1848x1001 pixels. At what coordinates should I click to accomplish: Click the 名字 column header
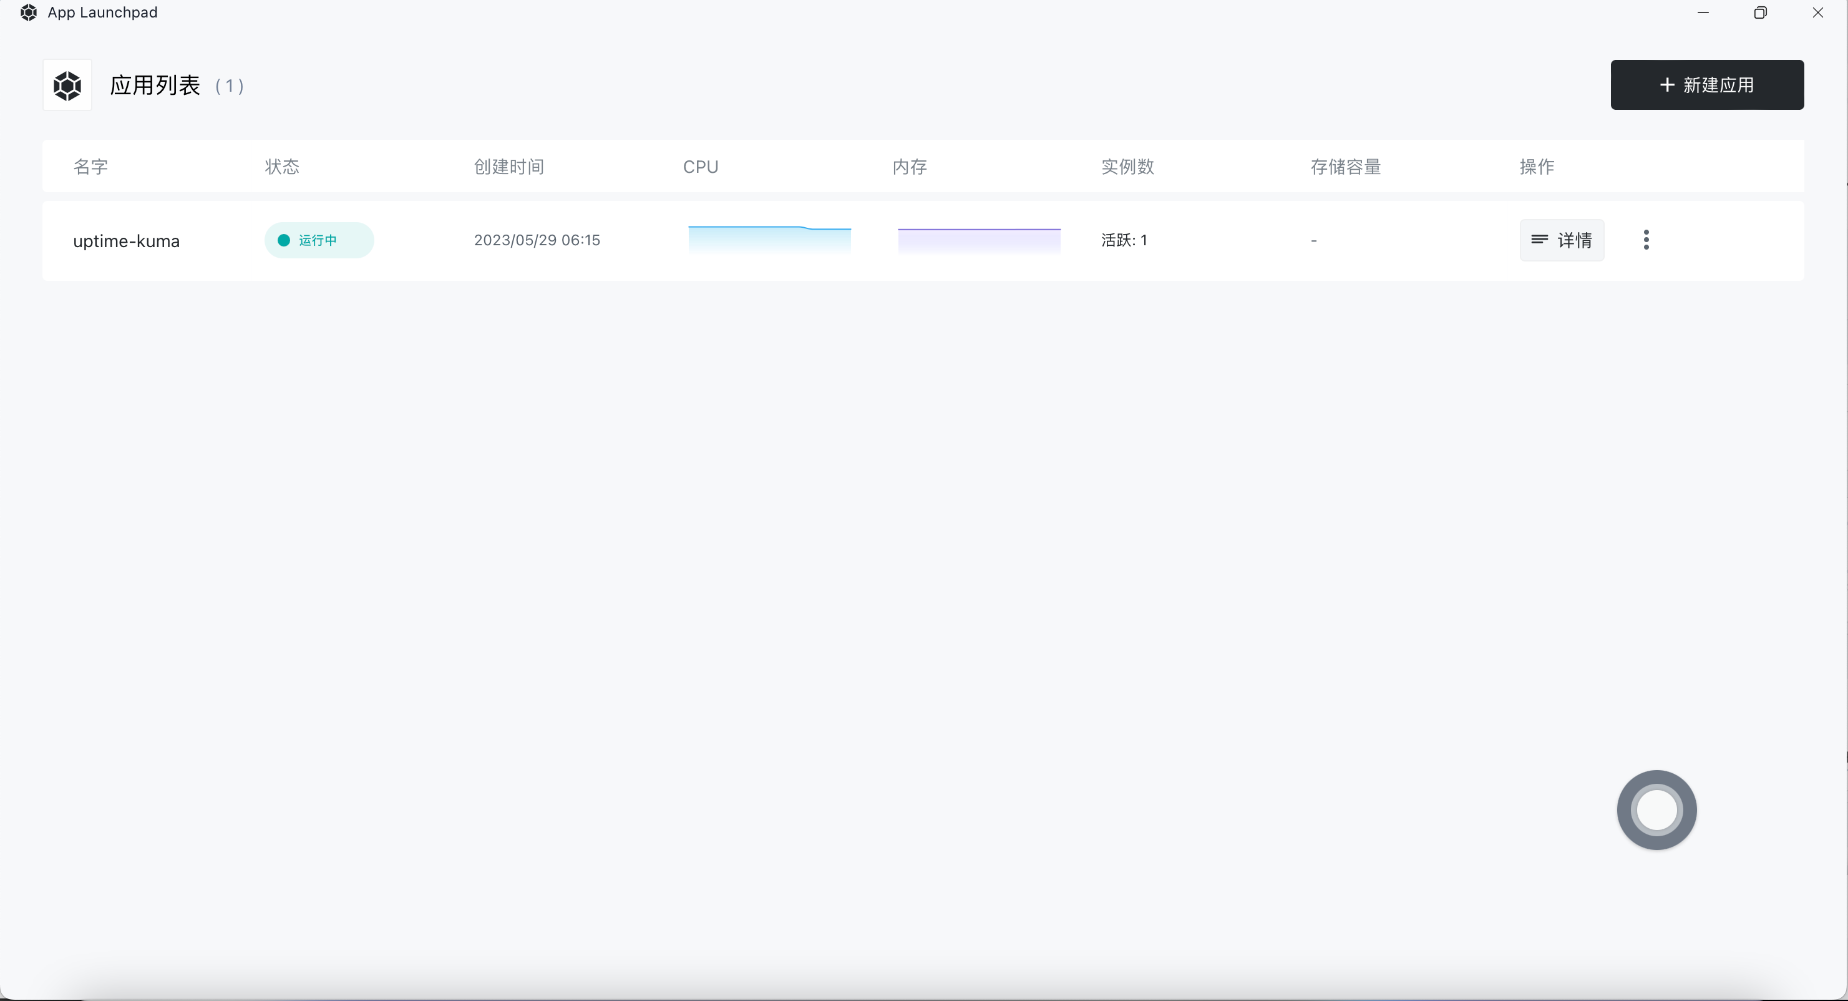(x=90, y=167)
